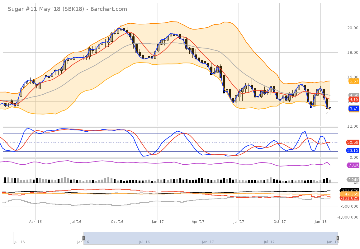Click the orange 5.67 upper band flag
Viewport: 360px width, 249px height.
353,81
